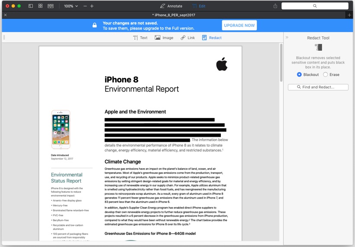Click the iPhone 8 product image
355x247 pixels.
pyautogui.click(x=61, y=129)
